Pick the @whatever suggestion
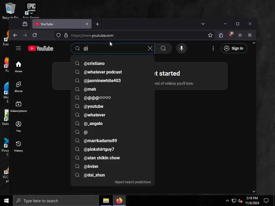This screenshot has width=275, height=206. (x=113, y=115)
